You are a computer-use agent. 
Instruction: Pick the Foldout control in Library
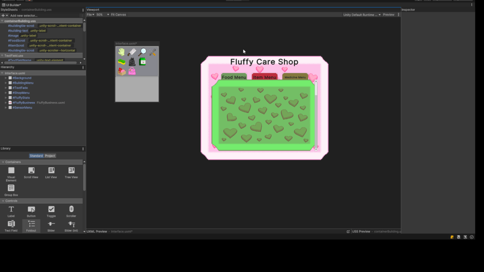pyautogui.click(x=31, y=224)
